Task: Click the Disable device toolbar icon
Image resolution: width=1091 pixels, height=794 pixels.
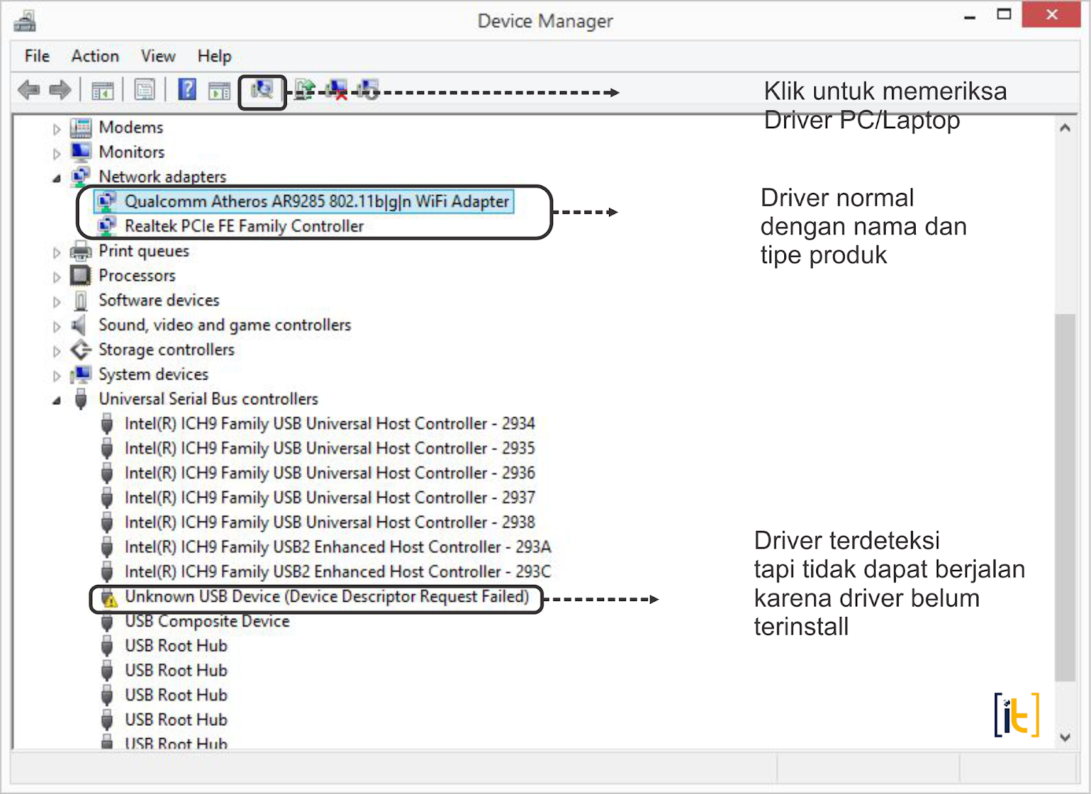Action: click(x=368, y=89)
